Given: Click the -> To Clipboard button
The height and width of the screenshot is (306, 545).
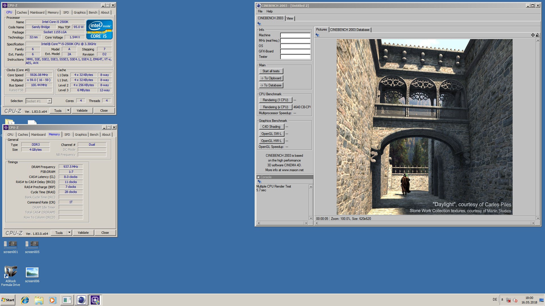Looking at the screenshot, I should coord(271,78).
